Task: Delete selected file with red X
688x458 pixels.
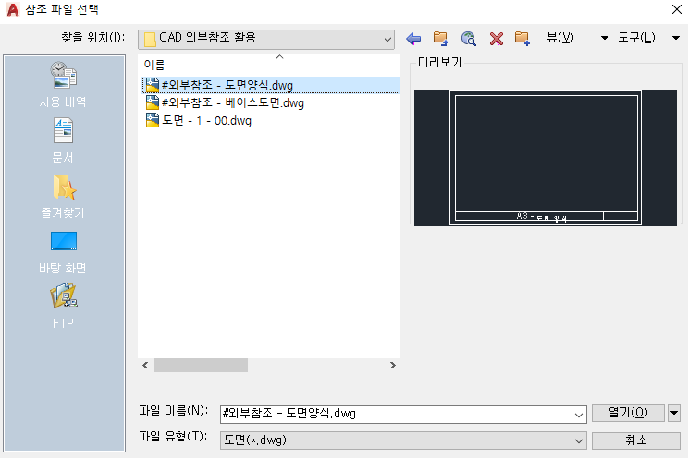Action: (x=497, y=39)
